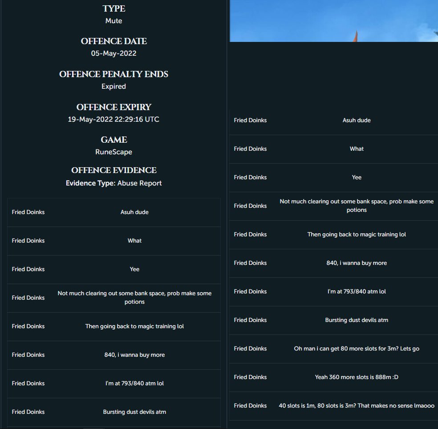Select right panel 'Not much clearing out' message
This screenshot has width=438, height=429.
357,206
